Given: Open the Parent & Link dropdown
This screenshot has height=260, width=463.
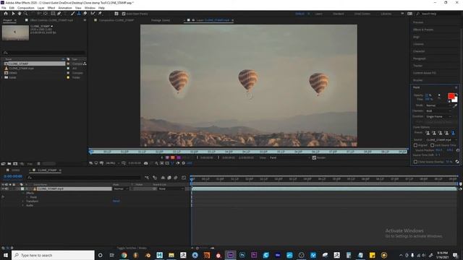Looking at the screenshot, I should click(171, 188).
